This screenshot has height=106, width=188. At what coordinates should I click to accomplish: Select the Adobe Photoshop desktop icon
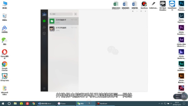[x=181, y=6]
